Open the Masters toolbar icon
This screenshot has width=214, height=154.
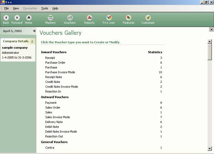point(51,17)
